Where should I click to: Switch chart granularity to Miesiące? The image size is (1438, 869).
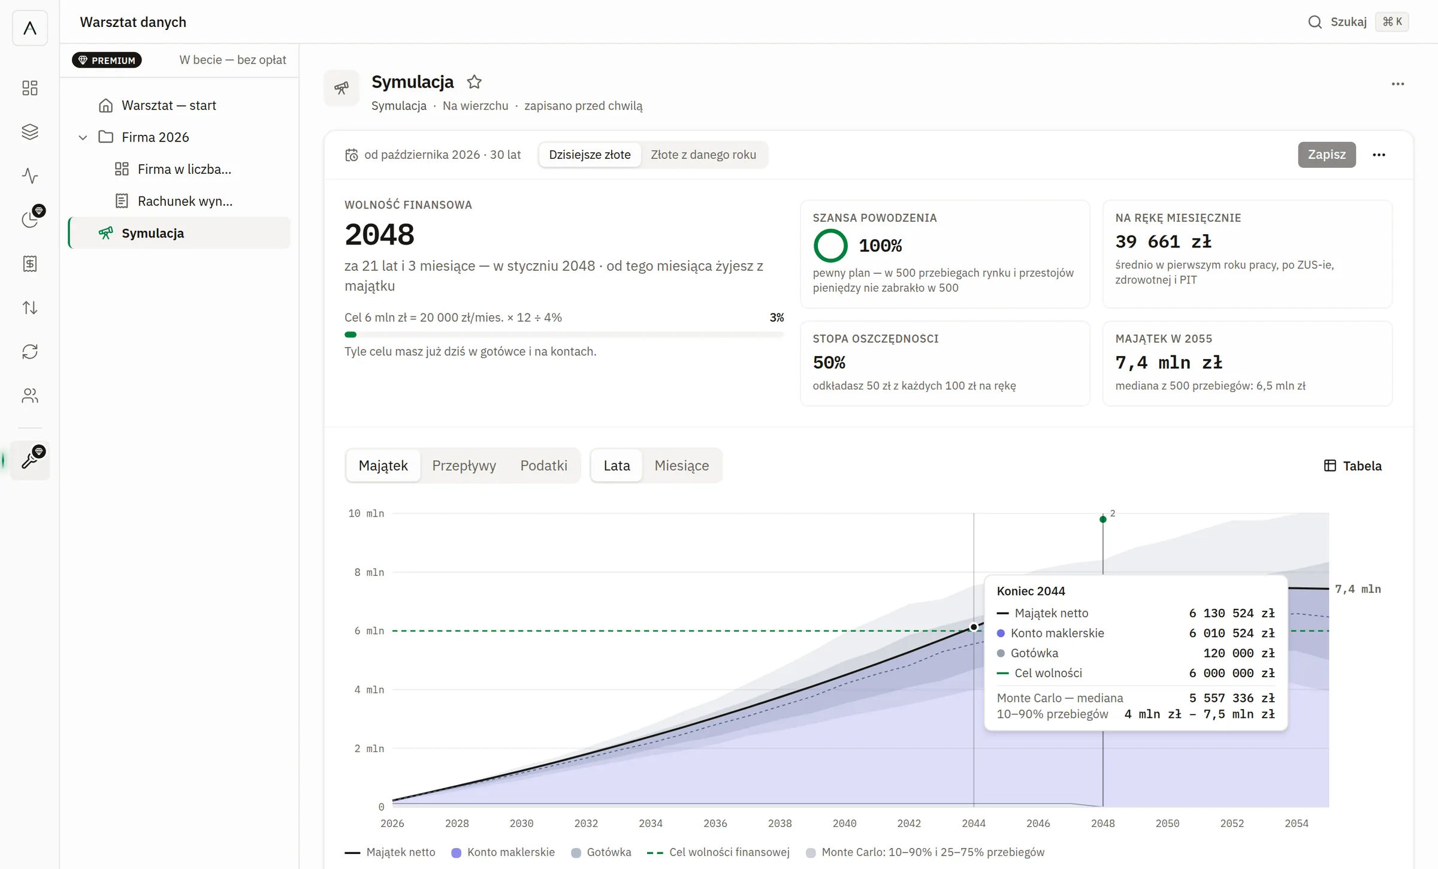point(681,466)
